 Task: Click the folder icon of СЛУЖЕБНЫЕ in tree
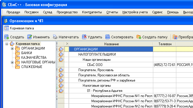(x=18, y=67)
